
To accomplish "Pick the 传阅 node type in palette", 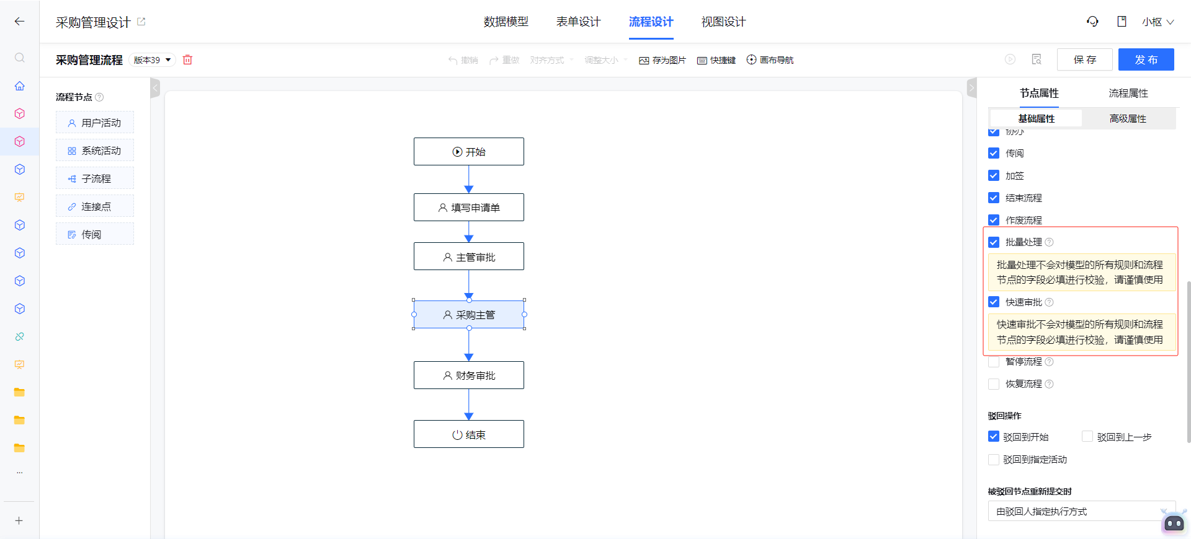I will [x=95, y=234].
